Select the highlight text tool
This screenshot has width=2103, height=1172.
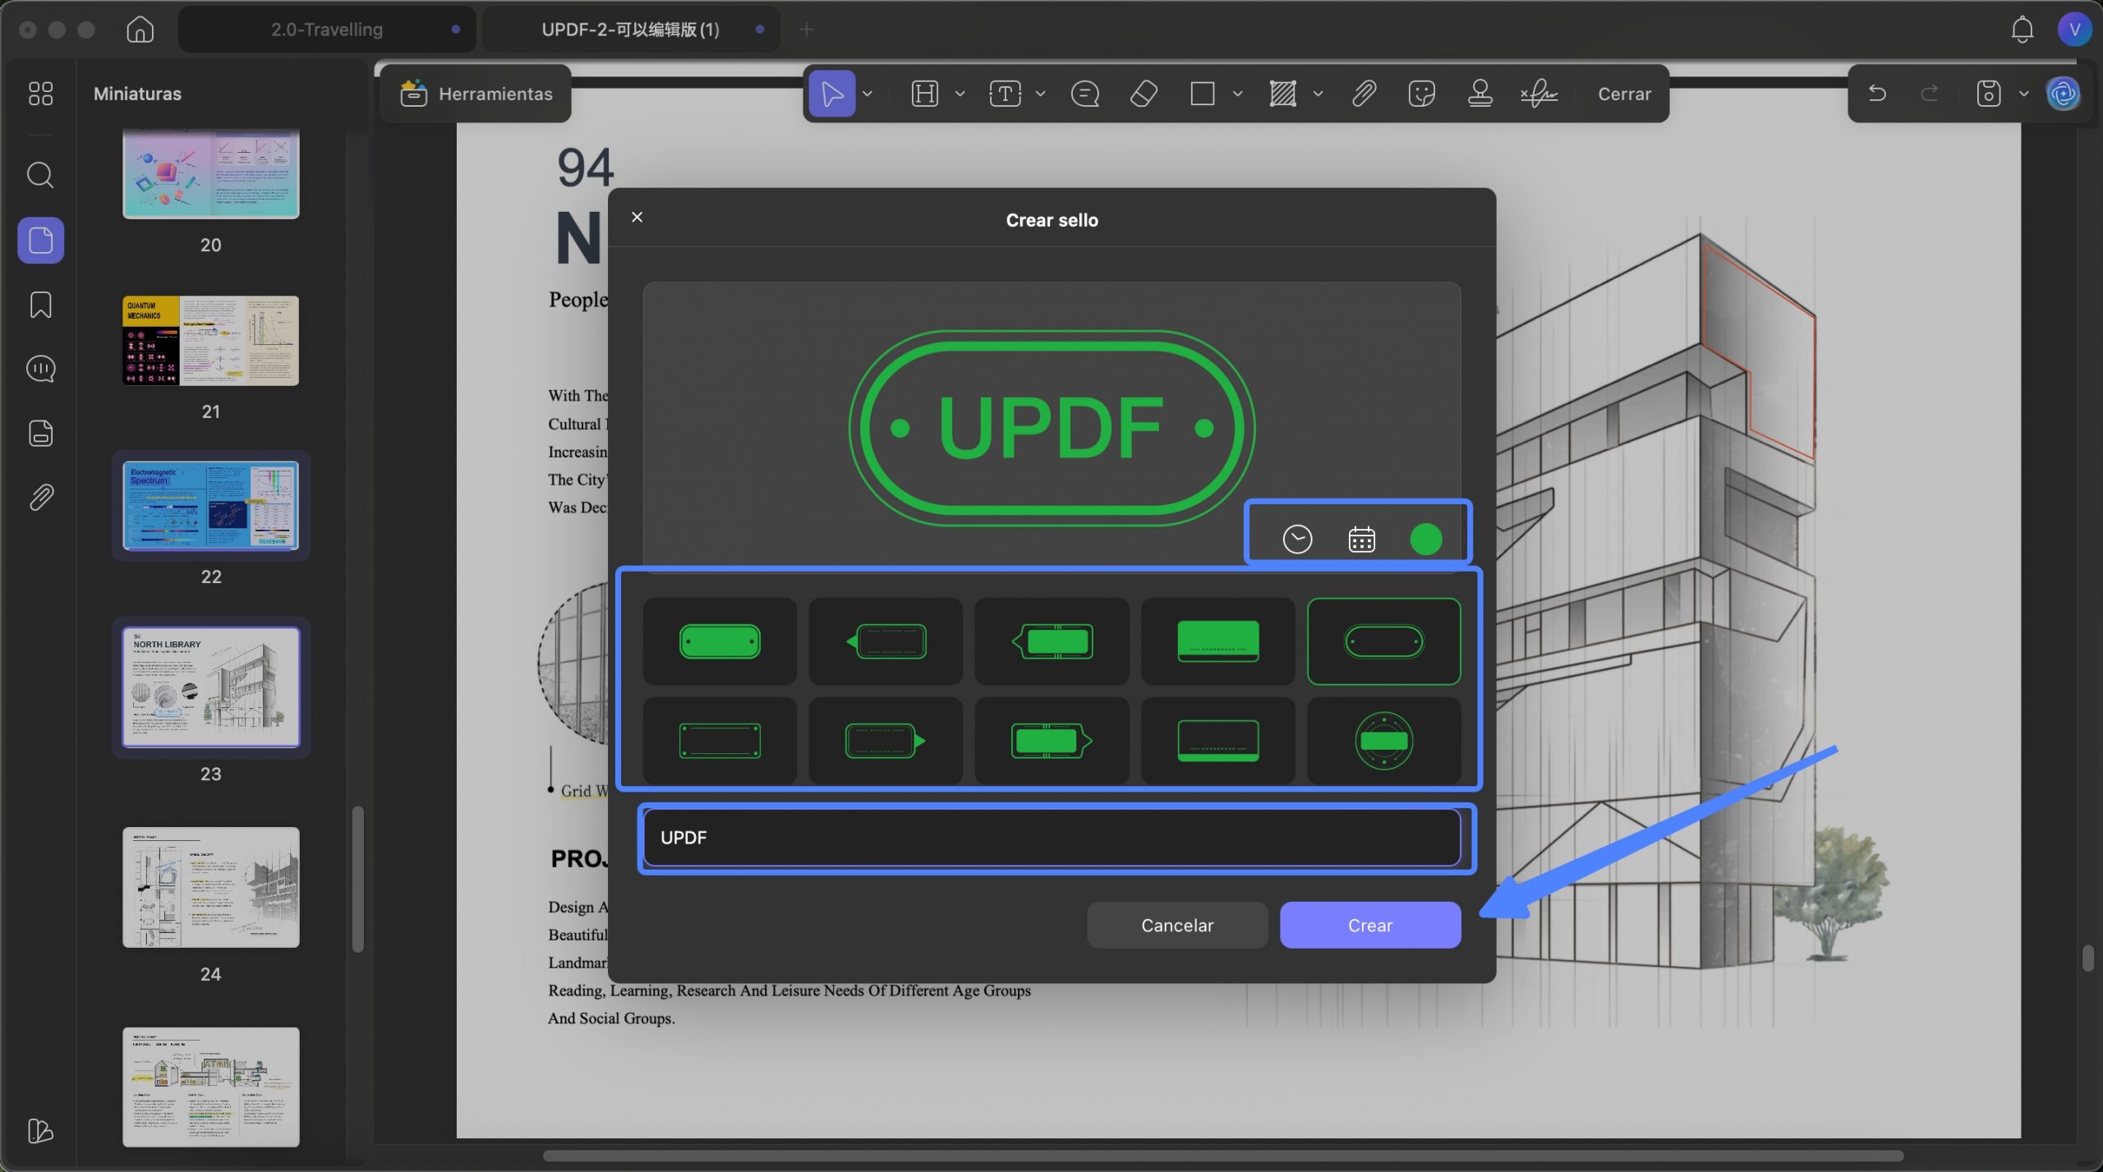(x=924, y=94)
